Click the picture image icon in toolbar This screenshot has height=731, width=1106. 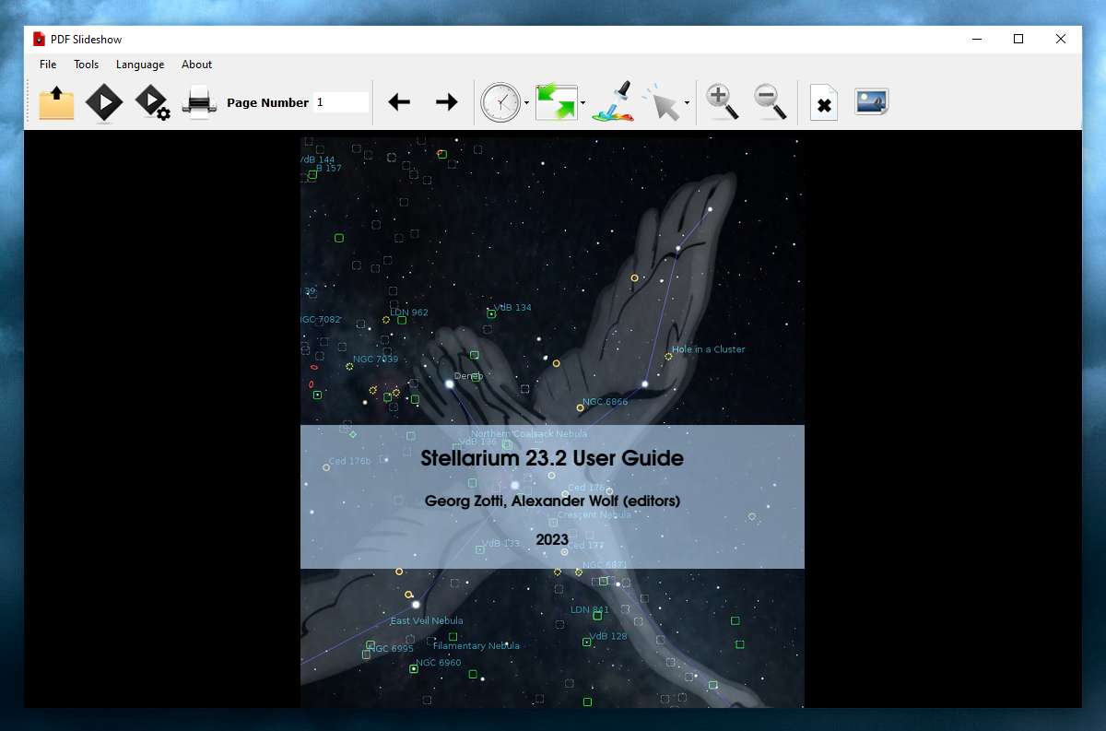point(871,101)
